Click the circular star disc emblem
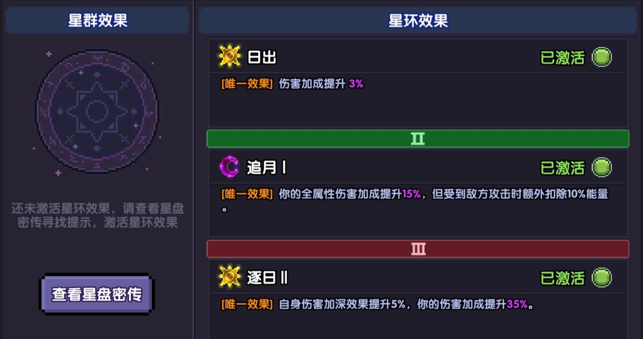643x339 pixels. 97,111
